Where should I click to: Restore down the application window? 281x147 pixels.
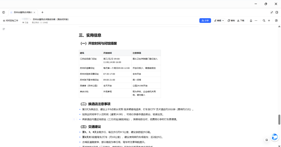pos(266,4)
